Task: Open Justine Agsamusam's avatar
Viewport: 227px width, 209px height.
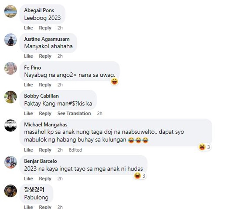Action: coord(11,40)
